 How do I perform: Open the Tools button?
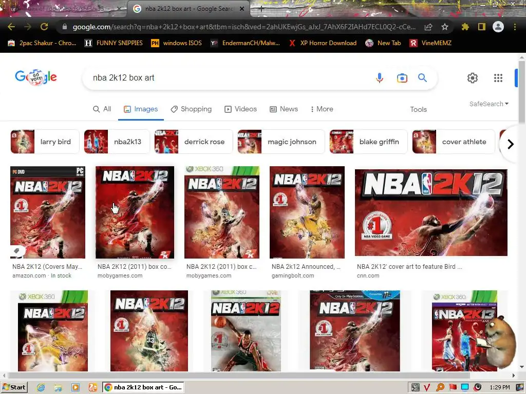click(418, 110)
